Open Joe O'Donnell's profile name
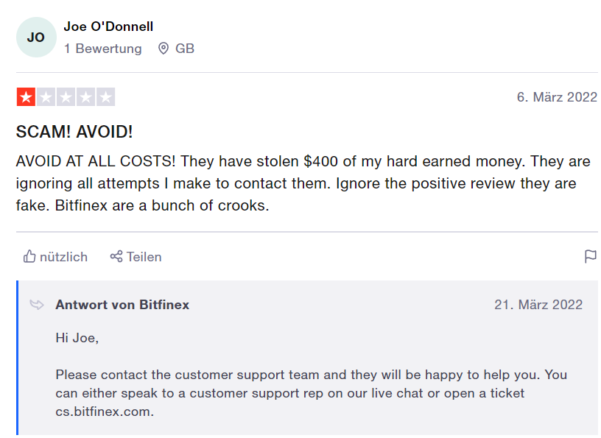601x438 pixels. click(x=108, y=27)
